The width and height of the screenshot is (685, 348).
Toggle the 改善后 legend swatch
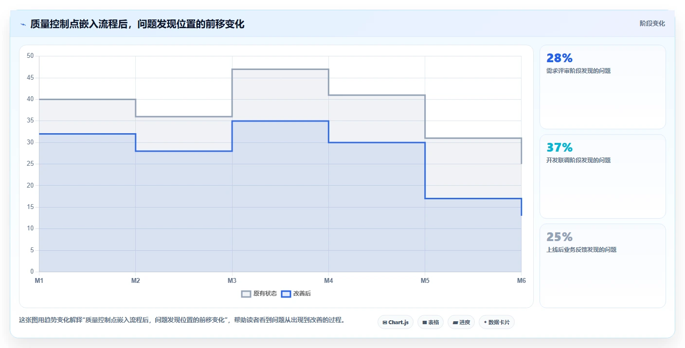(286, 294)
